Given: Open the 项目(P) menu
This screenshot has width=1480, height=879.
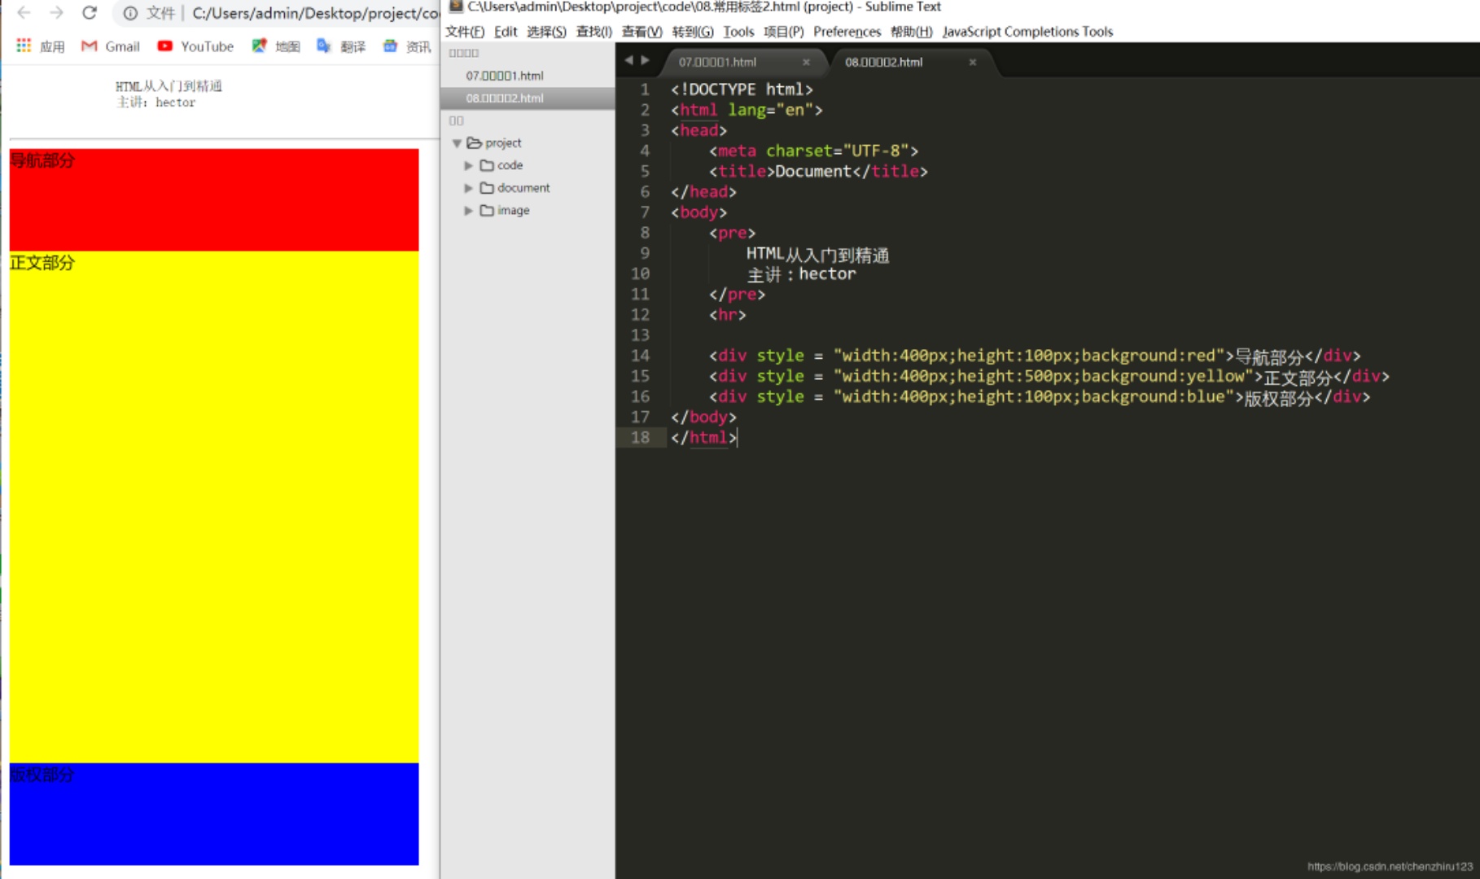Looking at the screenshot, I should pyautogui.click(x=784, y=32).
